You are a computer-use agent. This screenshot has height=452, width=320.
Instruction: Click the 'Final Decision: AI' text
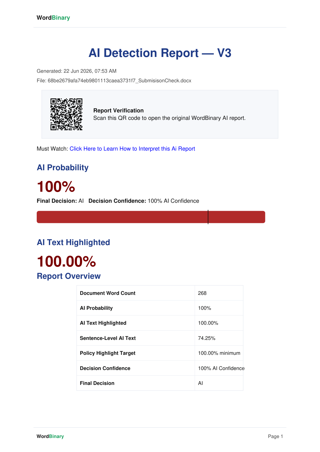click(60, 201)
